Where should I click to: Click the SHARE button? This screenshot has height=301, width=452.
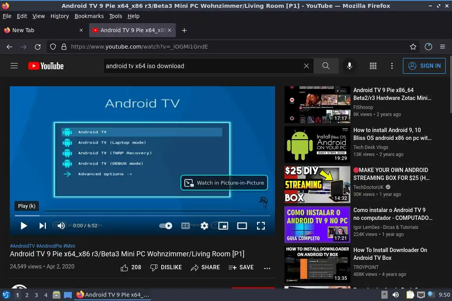pyautogui.click(x=205, y=268)
